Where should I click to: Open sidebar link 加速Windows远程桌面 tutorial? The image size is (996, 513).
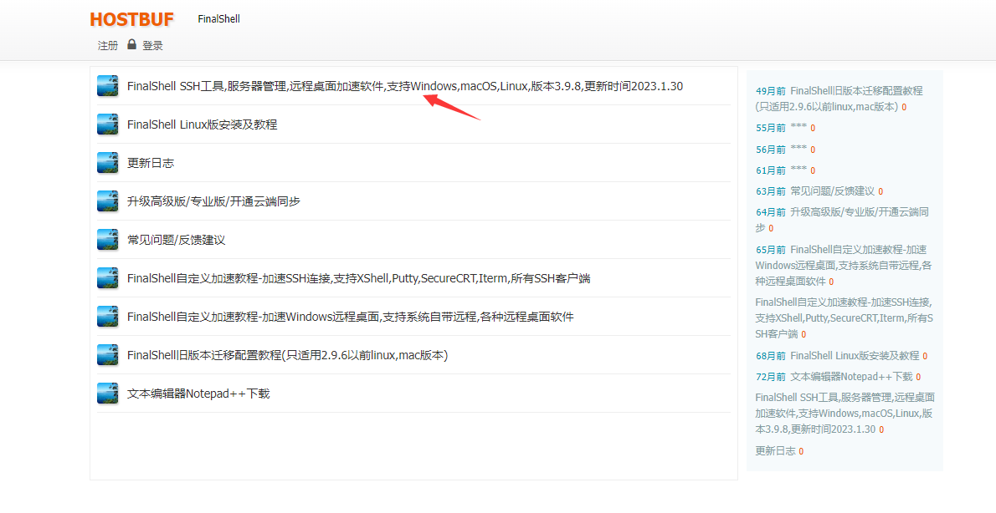pos(844,265)
